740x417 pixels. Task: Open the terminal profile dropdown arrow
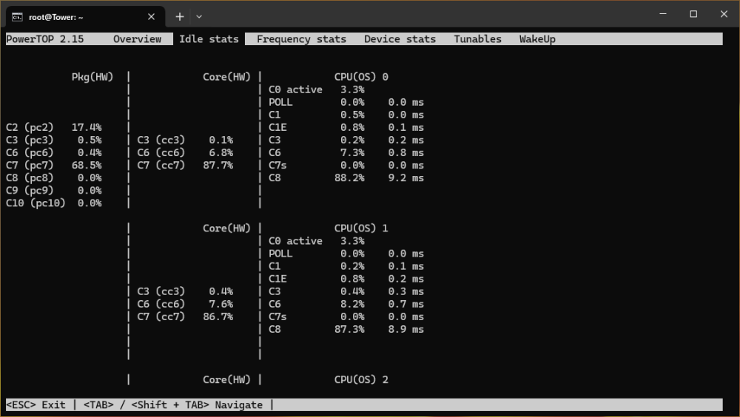tap(199, 17)
